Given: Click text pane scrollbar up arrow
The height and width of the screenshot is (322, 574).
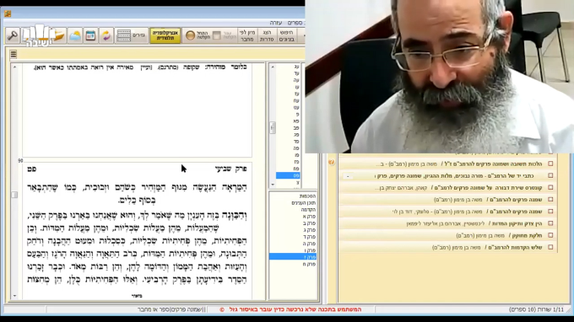Looking at the screenshot, I should pos(14,67).
